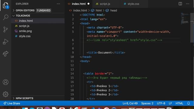Click line number 14 in gutter
Image resolution: width=194 pixels, height=109 pixels.
pos(72,74)
